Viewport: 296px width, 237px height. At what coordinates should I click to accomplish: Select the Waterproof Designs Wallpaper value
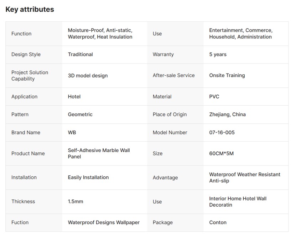tap(104, 222)
